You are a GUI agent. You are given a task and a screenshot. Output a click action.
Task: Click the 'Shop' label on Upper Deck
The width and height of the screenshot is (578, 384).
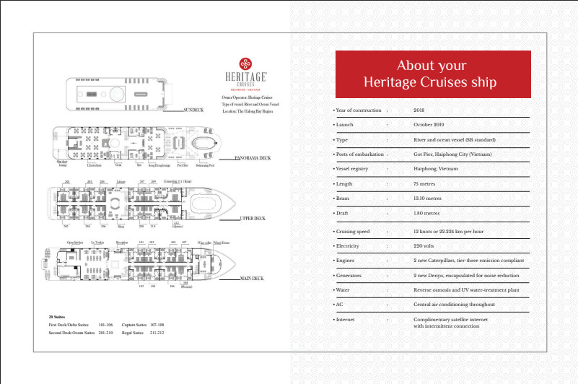coord(121,227)
